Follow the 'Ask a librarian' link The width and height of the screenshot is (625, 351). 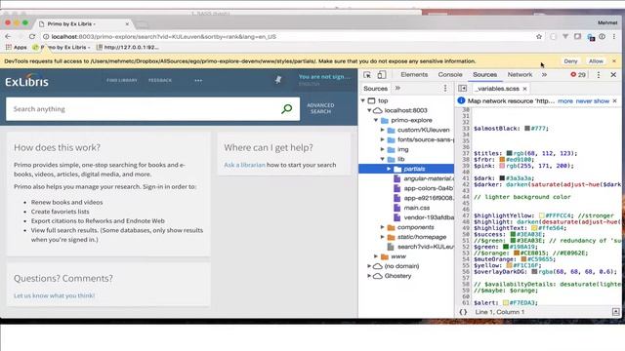244,165
